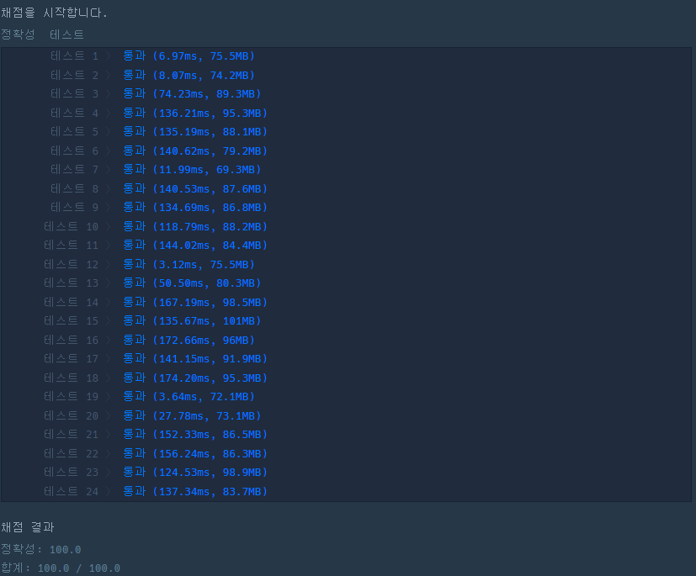Click the '테스트 11' row label
Viewport: 696px width, 576px height.
(x=71, y=246)
